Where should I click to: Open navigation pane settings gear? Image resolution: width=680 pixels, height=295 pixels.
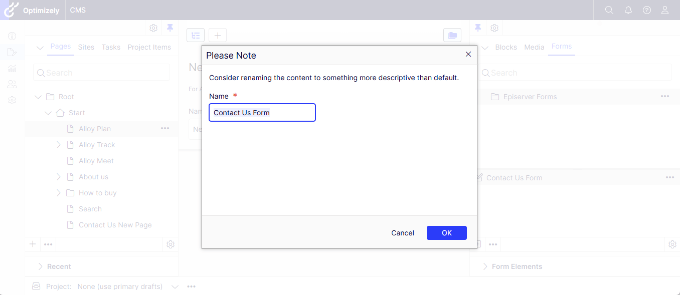tap(153, 28)
